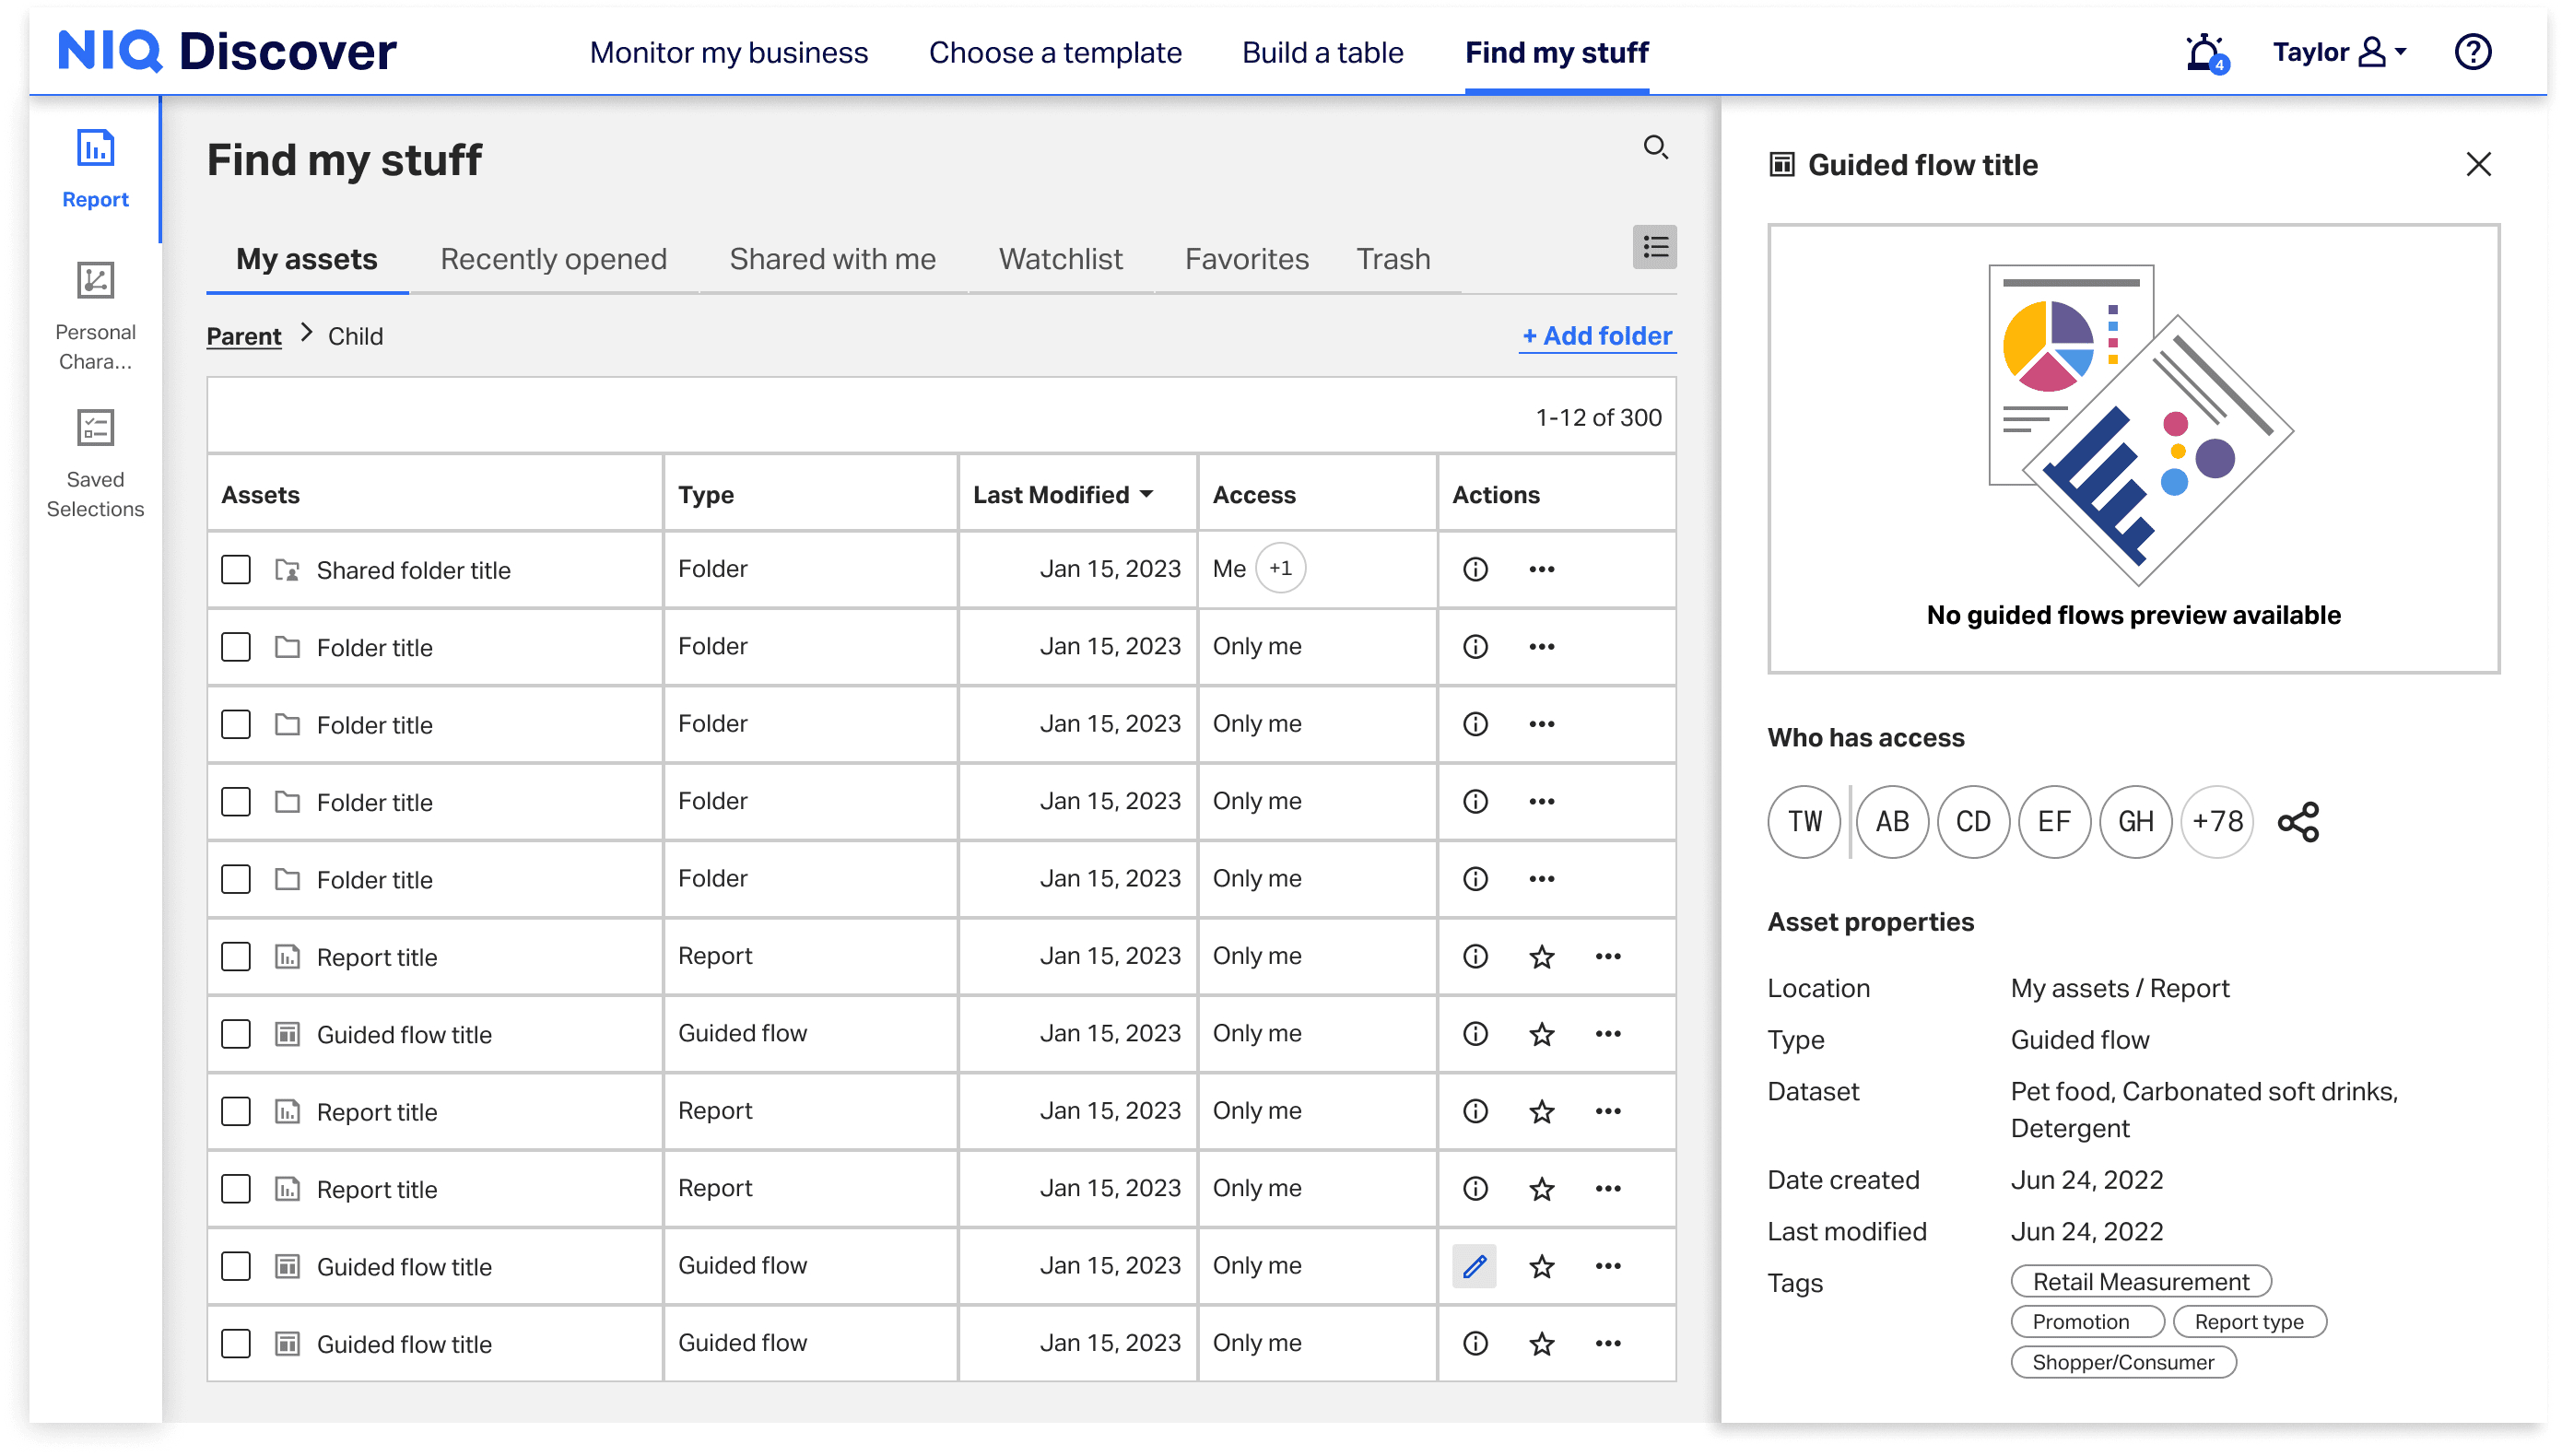Click the + Add folder link
The width and height of the screenshot is (2562, 1456).
(1597, 336)
